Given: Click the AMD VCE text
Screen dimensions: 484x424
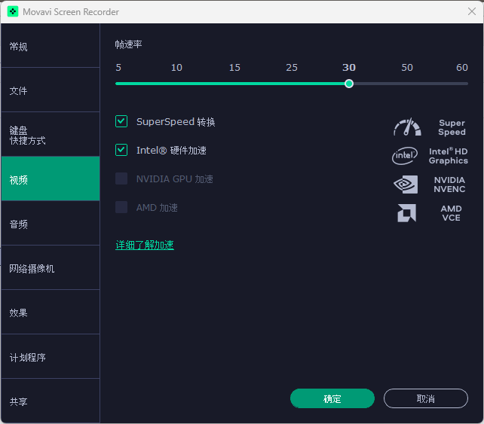Looking at the screenshot, I should click(x=451, y=213).
